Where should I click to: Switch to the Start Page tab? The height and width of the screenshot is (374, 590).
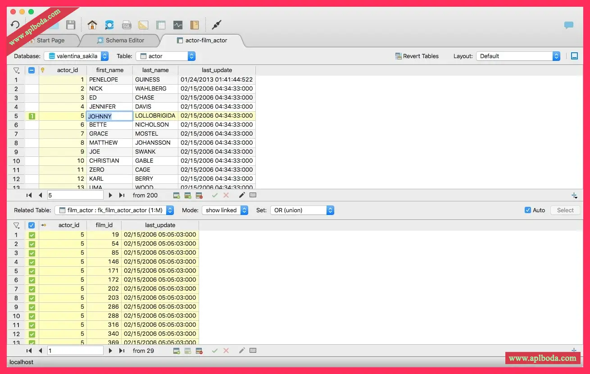(50, 41)
